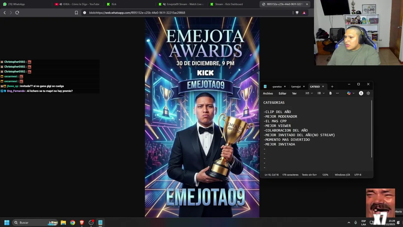This screenshot has width=403, height=227.
Task: Click the -MOMENTO MAS DIVERTIDO line
Action: click(287, 140)
